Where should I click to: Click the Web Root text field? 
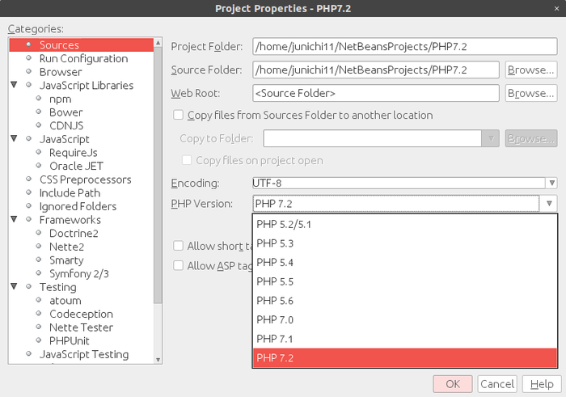(375, 94)
